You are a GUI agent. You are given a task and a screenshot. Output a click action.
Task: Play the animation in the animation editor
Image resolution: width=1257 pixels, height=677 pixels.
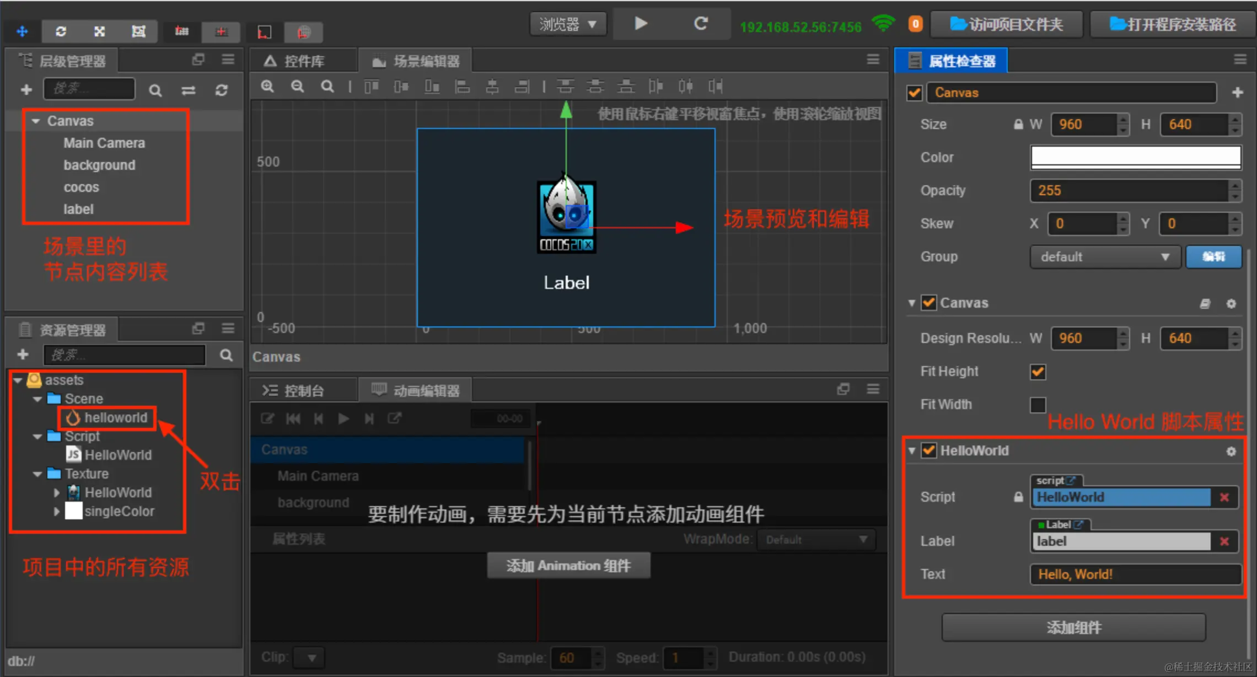click(343, 418)
